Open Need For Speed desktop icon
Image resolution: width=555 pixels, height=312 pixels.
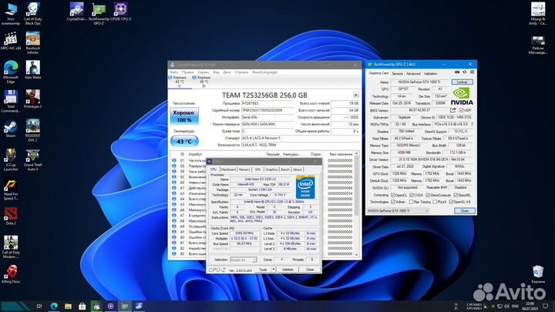[x=11, y=189]
